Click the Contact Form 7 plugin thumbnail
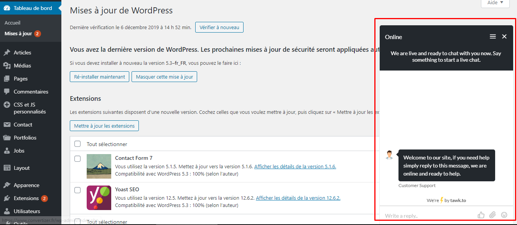The height and width of the screenshot is (225, 517). click(x=99, y=166)
